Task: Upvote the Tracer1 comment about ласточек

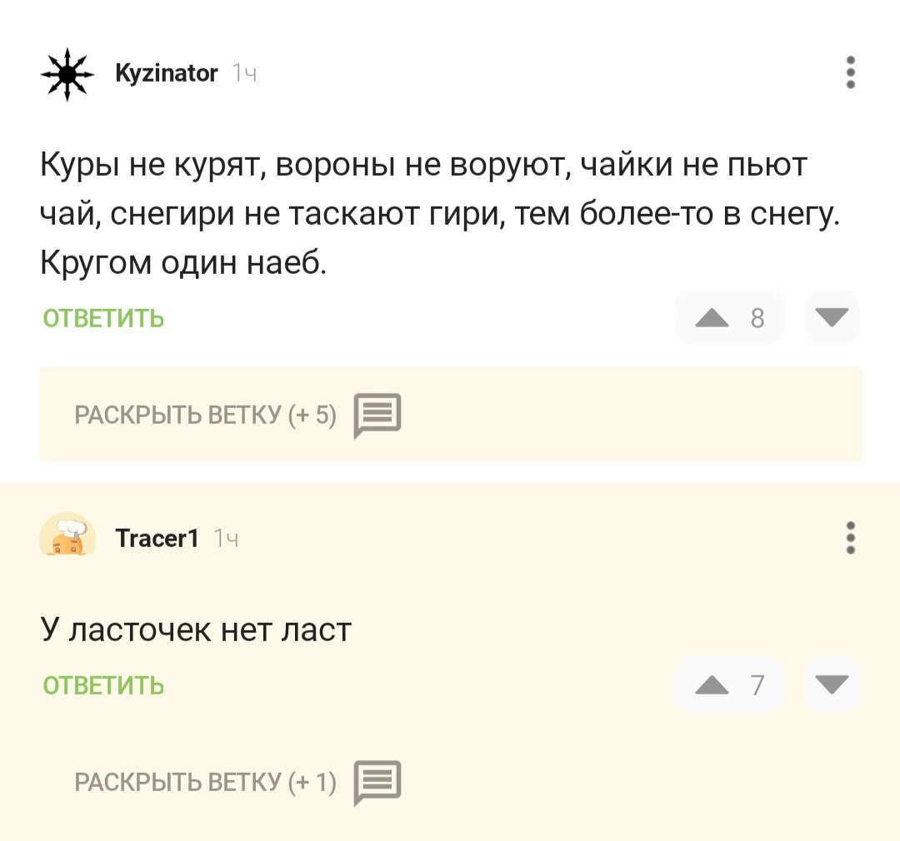Action: click(712, 685)
